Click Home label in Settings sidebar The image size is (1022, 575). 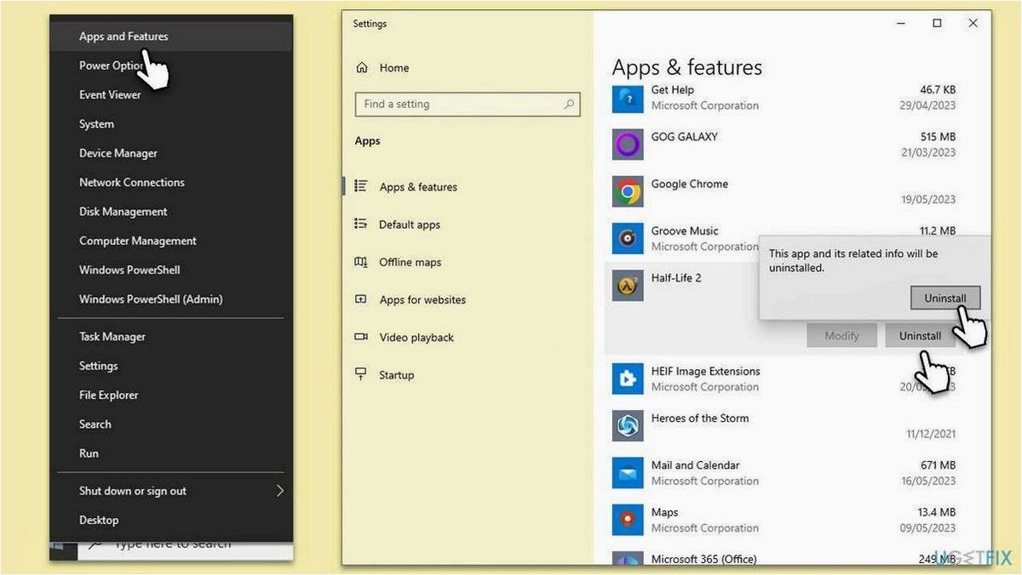(x=394, y=68)
